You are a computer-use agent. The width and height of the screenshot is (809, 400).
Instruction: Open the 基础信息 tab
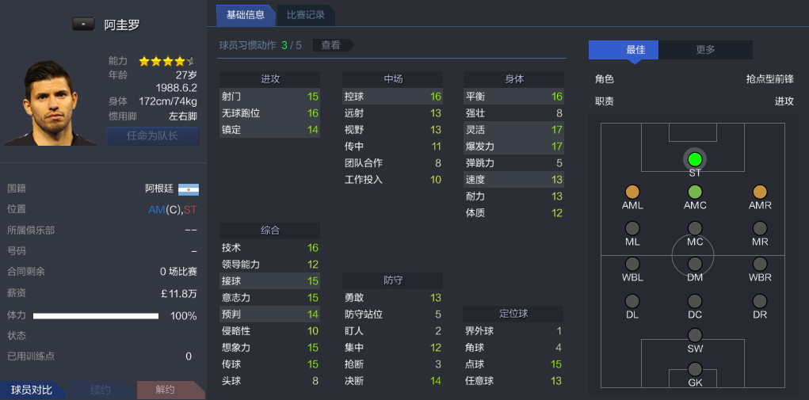pyautogui.click(x=246, y=14)
